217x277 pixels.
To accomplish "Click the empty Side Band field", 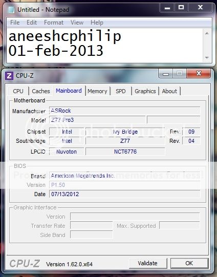I will coord(91,235).
